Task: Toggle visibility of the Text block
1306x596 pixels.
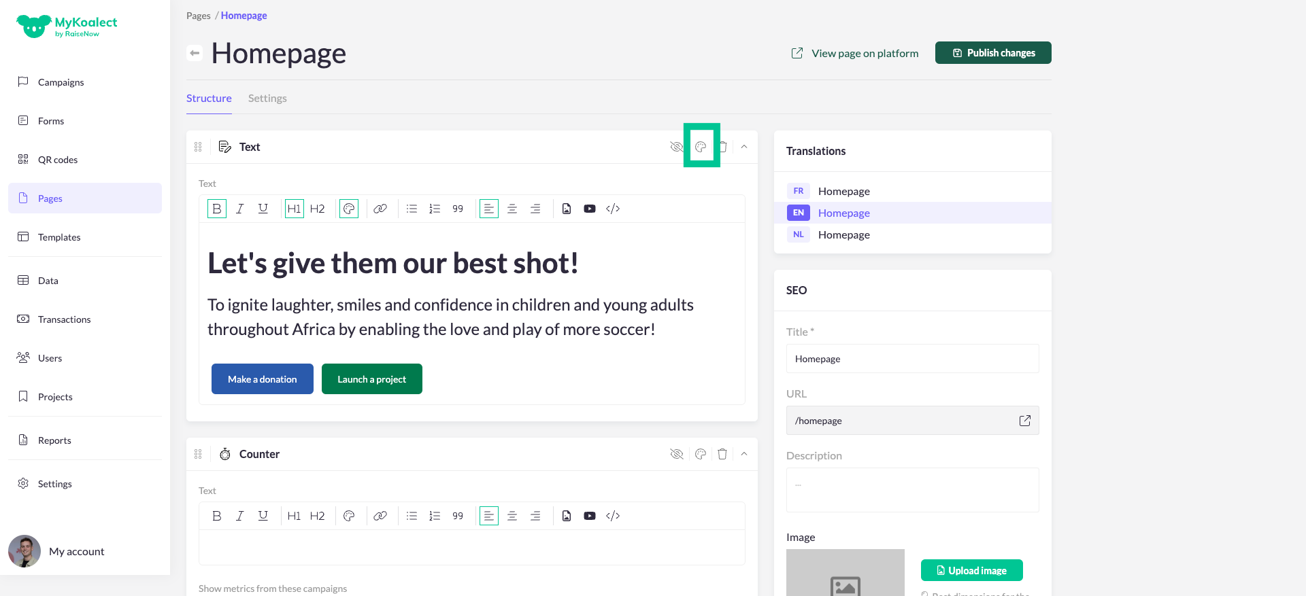Action: (676, 147)
